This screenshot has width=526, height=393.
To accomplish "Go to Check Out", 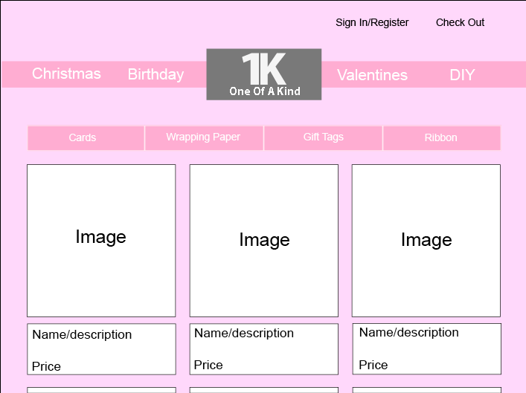I will click(460, 22).
